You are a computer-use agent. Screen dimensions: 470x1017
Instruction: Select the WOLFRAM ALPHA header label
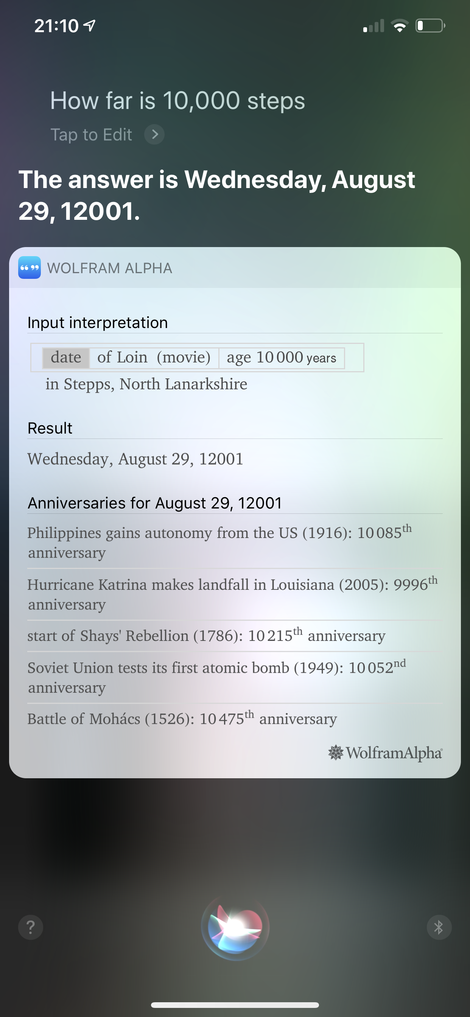110,268
